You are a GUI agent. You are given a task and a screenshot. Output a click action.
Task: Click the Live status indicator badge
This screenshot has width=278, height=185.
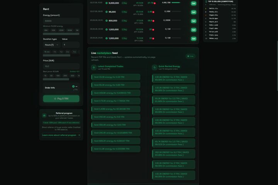190,56
